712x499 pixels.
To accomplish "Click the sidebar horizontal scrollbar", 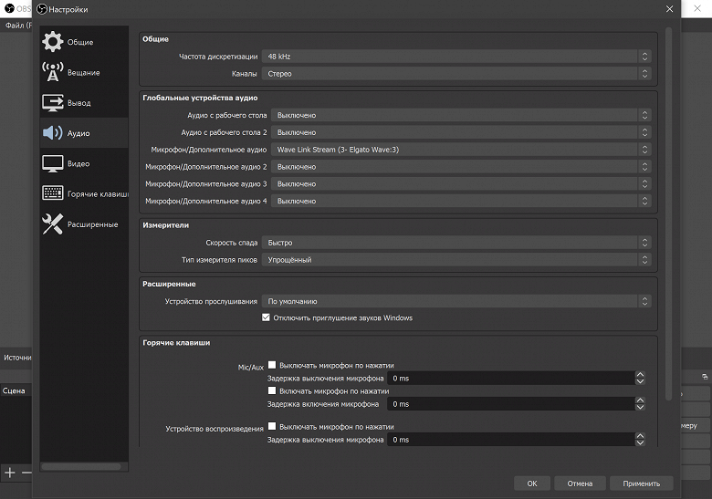I will (x=80, y=466).
